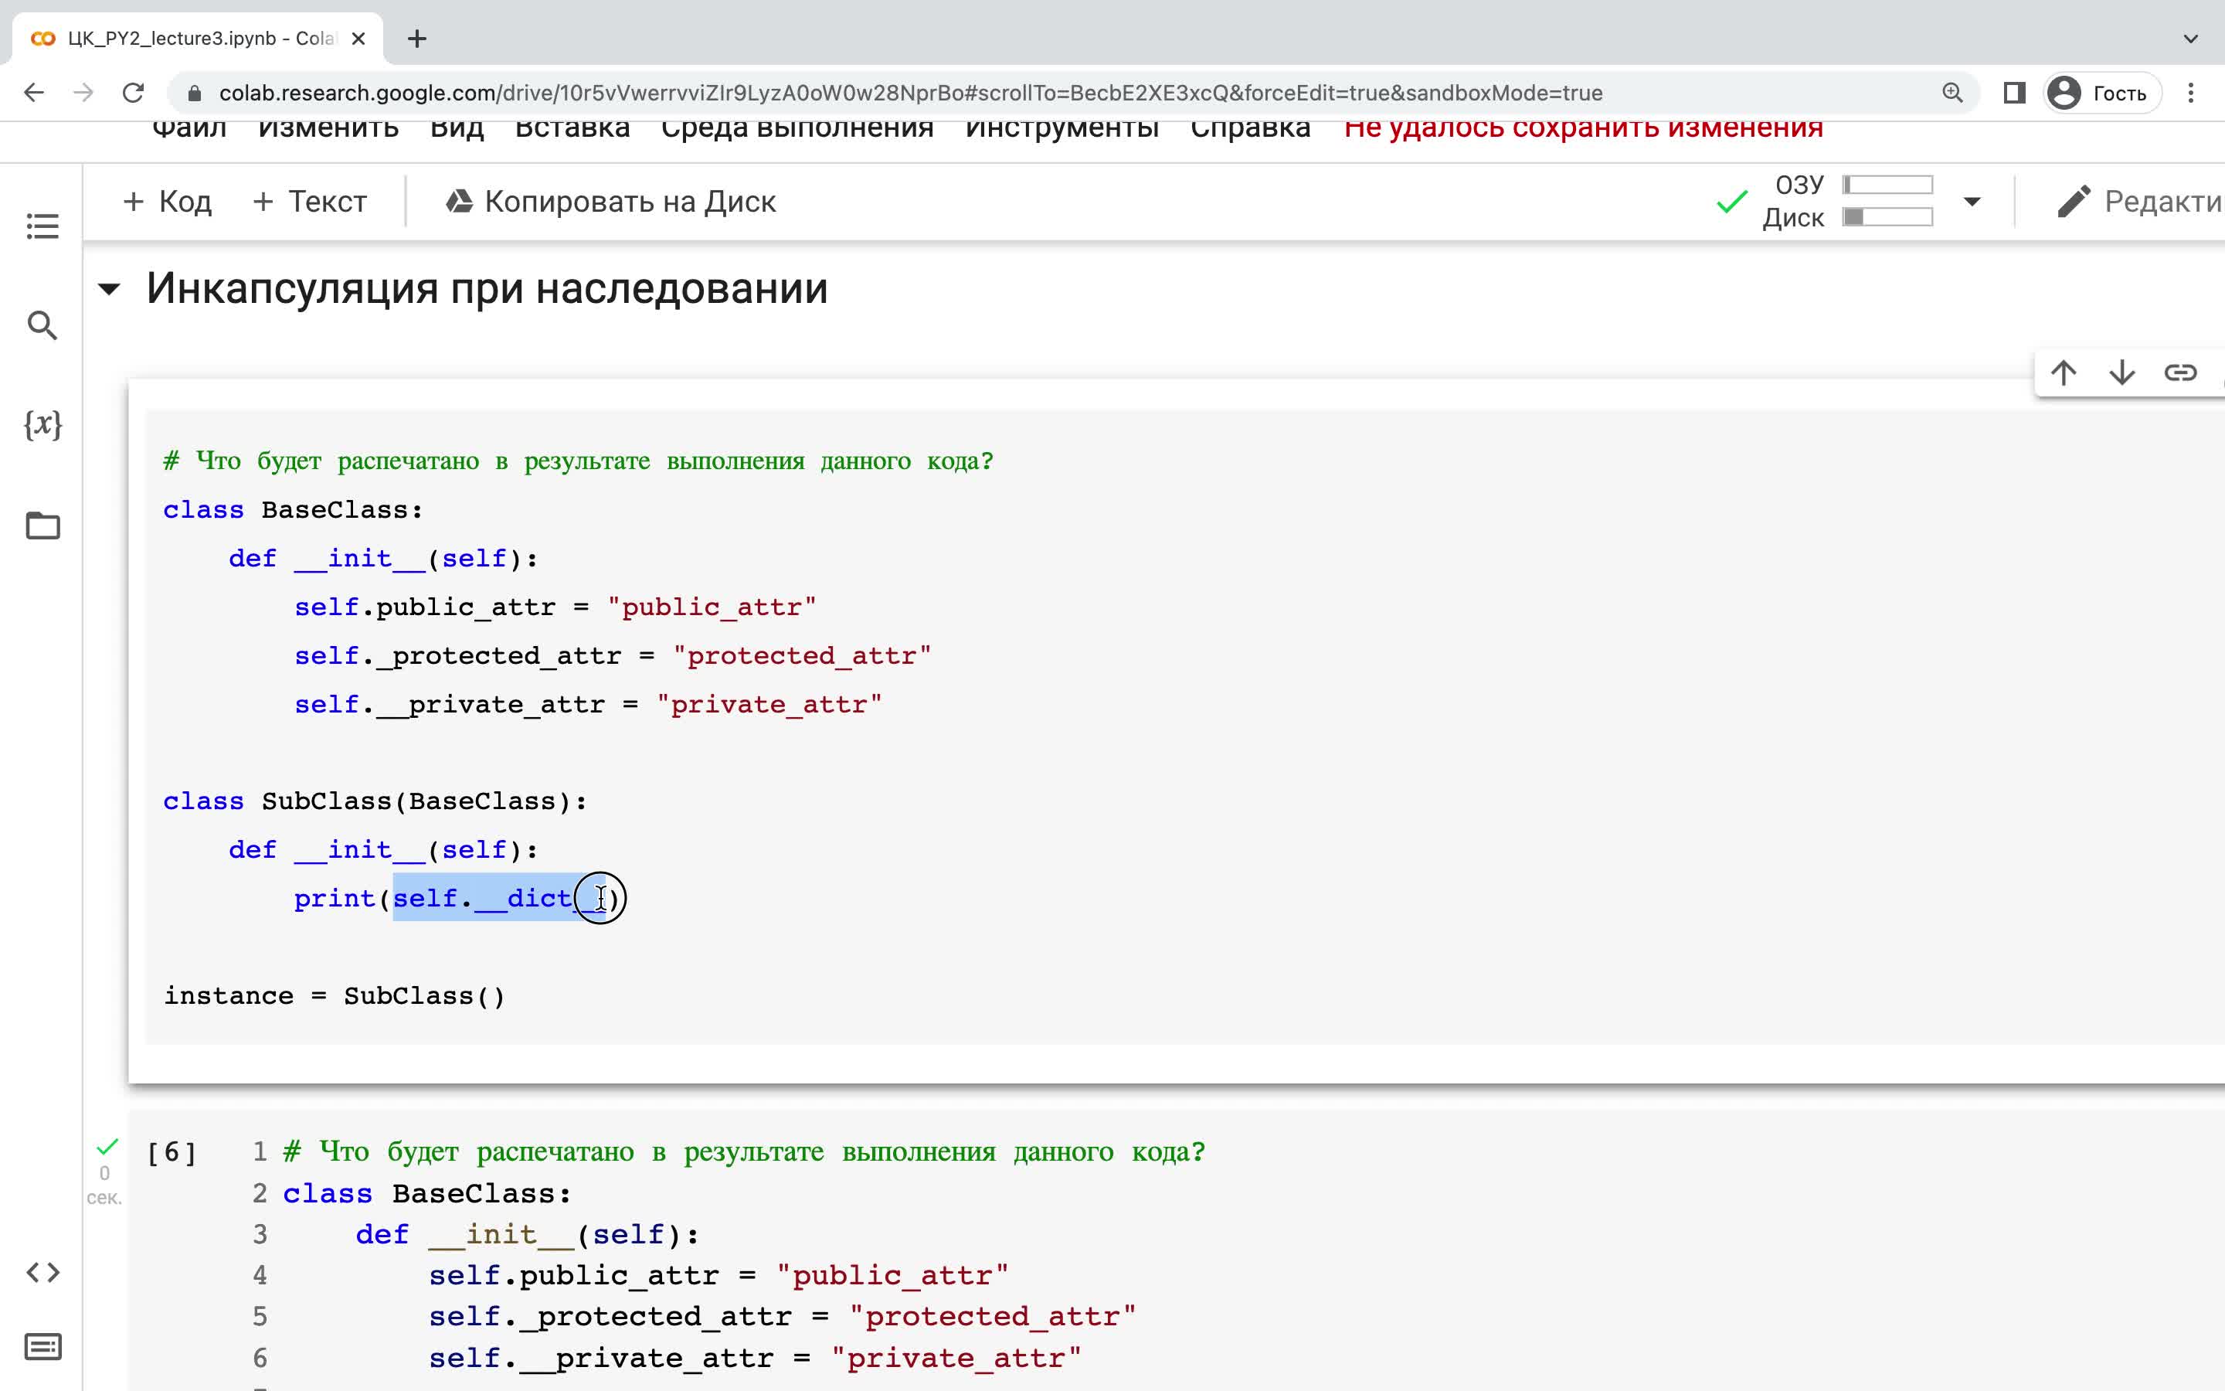Click the execution count [6] of the cell
The height and width of the screenshot is (1391, 2225).
[x=172, y=1153]
